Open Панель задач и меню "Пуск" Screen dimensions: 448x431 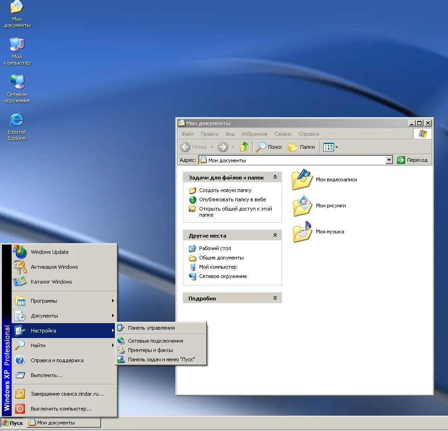tap(161, 359)
